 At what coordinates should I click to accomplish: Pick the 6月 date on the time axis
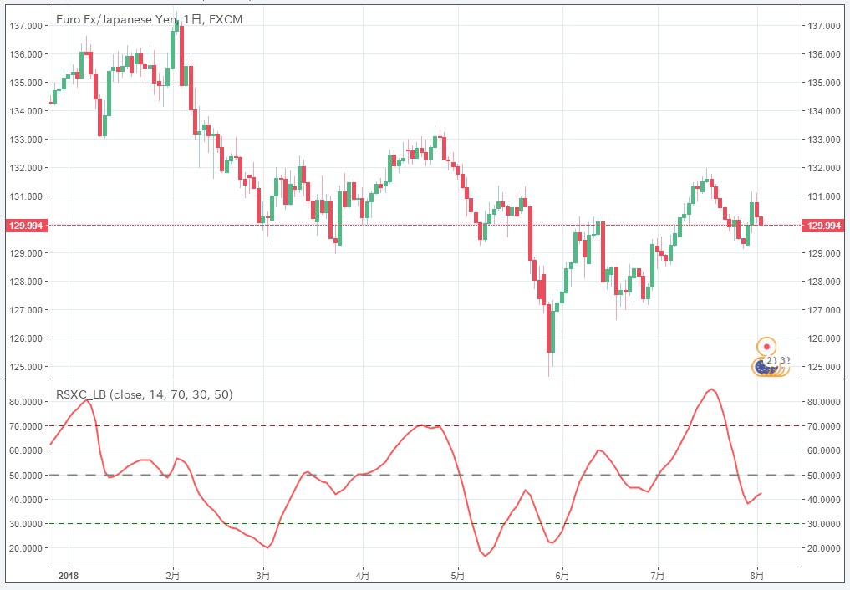(x=562, y=576)
